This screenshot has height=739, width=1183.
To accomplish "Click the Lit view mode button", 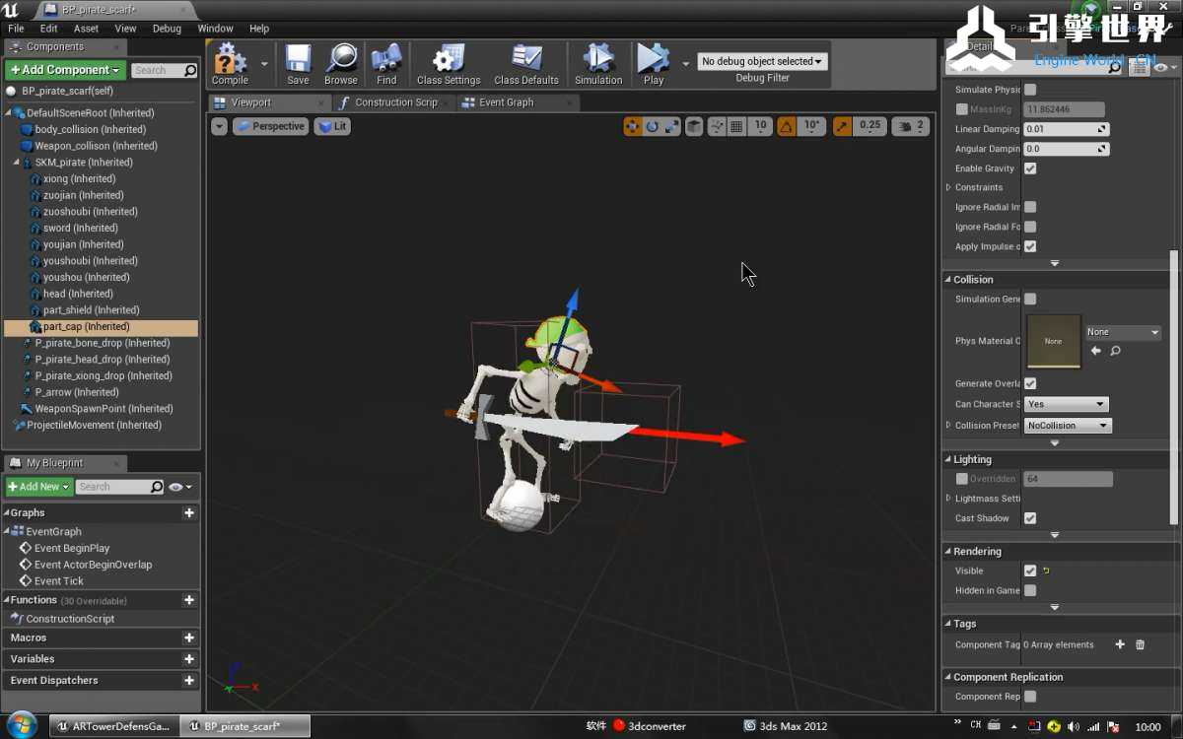I will [332, 126].
